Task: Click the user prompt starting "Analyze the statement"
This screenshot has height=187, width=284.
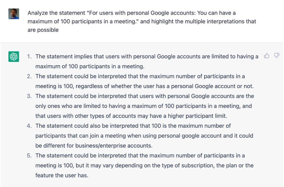Action: [142, 21]
